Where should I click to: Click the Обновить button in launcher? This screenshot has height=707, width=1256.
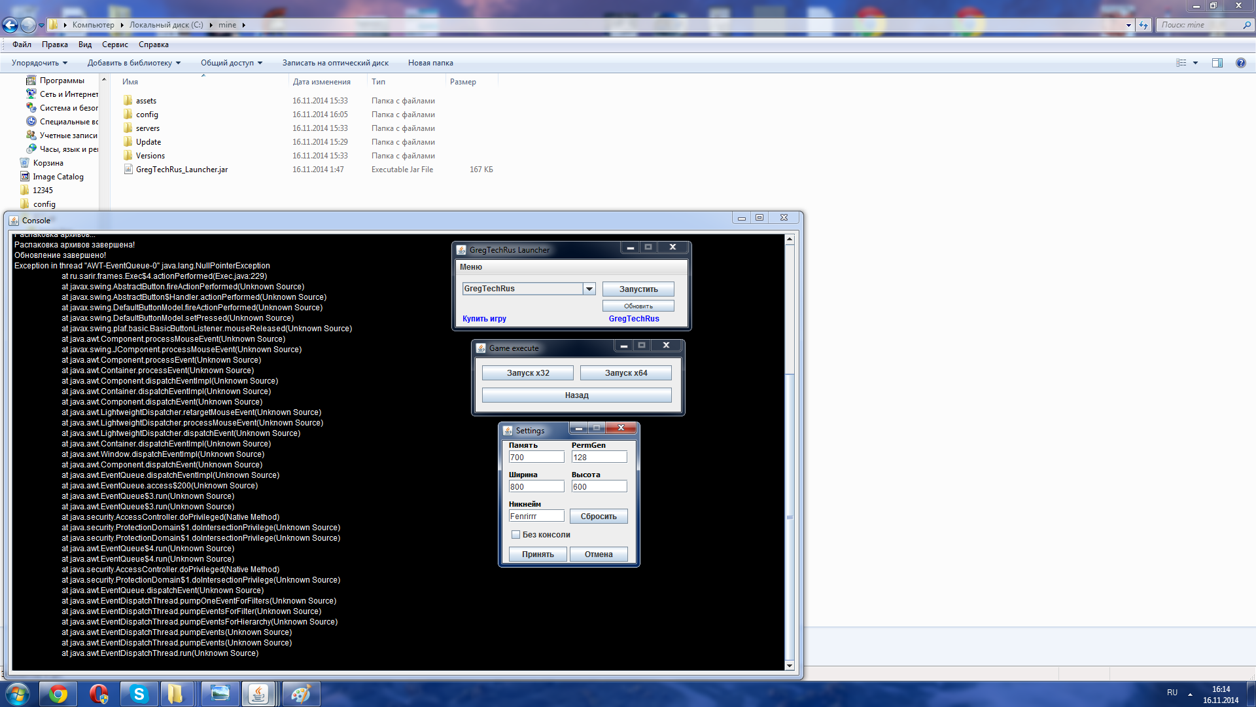638,306
